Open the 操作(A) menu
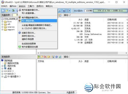The width and height of the screenshot is (128, 94). [x=13, y=6]
